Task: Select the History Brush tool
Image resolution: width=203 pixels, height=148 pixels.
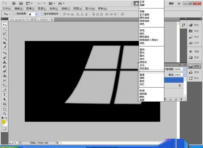Action: click(x=4, y=66)
